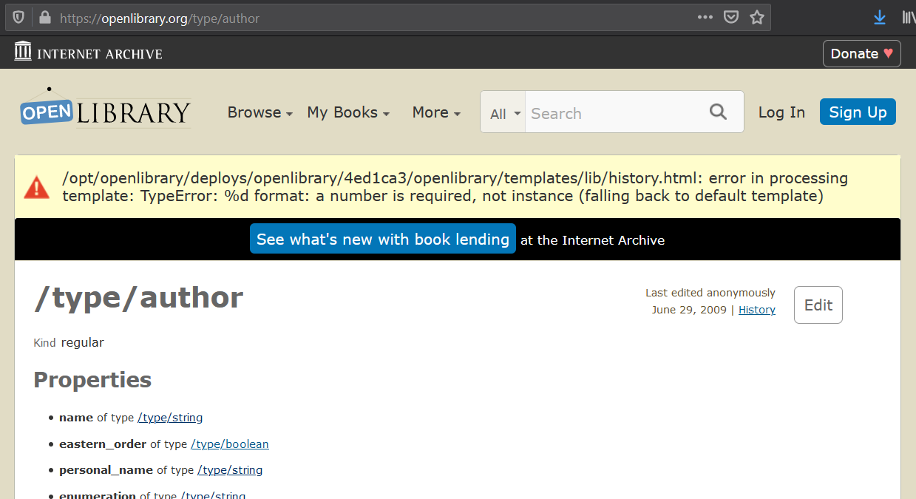The image size is (916, 499).
Task: Click the Sign Up button
Action: point(858,112)
